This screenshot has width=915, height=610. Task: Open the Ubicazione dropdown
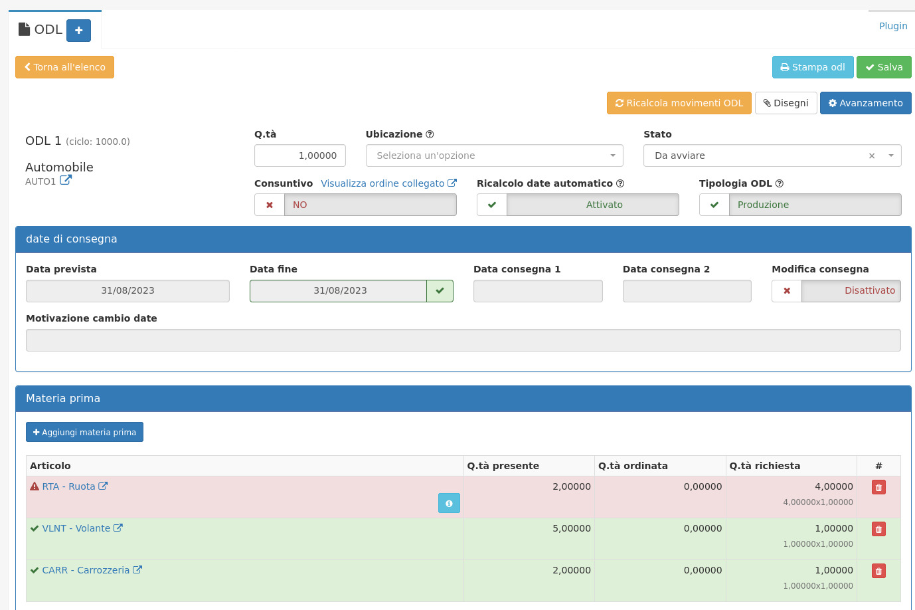(x=494, y=155)
